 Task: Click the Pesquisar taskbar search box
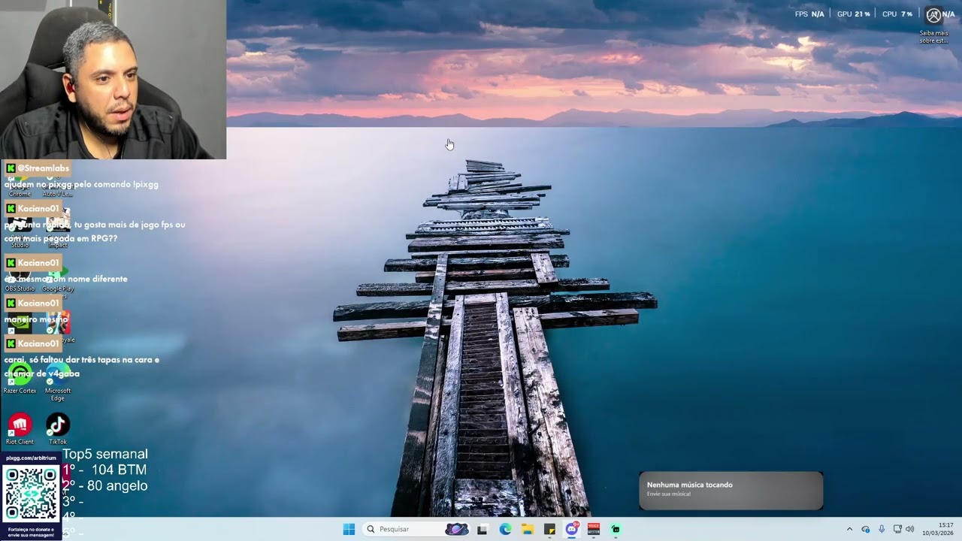[417, 529]
